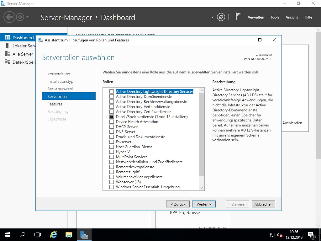
Task: Click the forward navigation arrow in Server-Manager
Action: pyautogui.click(x=20, y=17)
